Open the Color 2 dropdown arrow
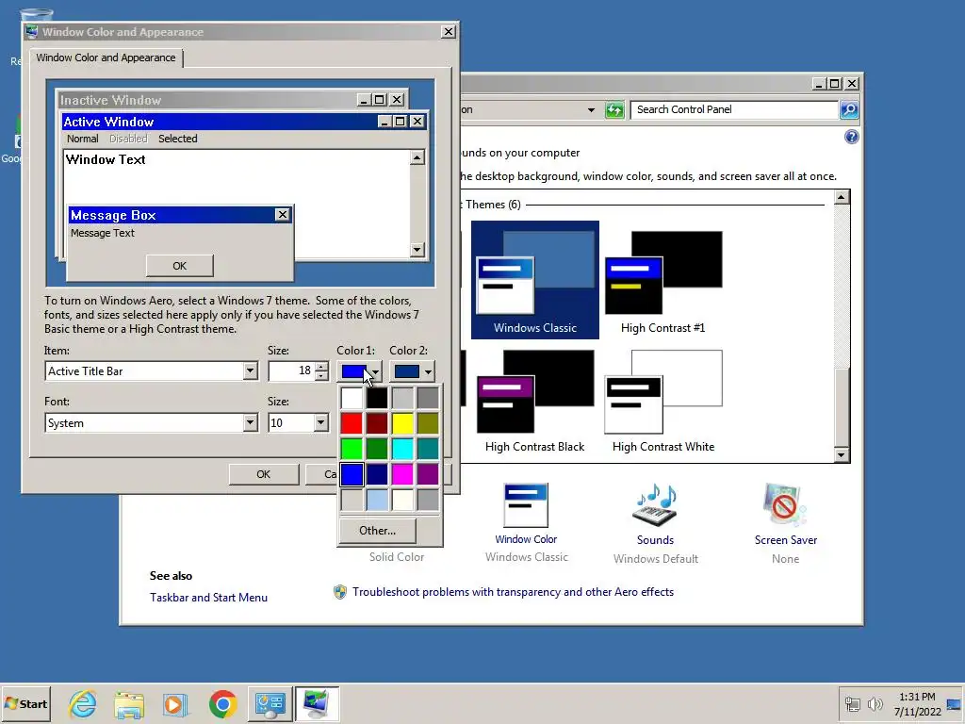 428,371
